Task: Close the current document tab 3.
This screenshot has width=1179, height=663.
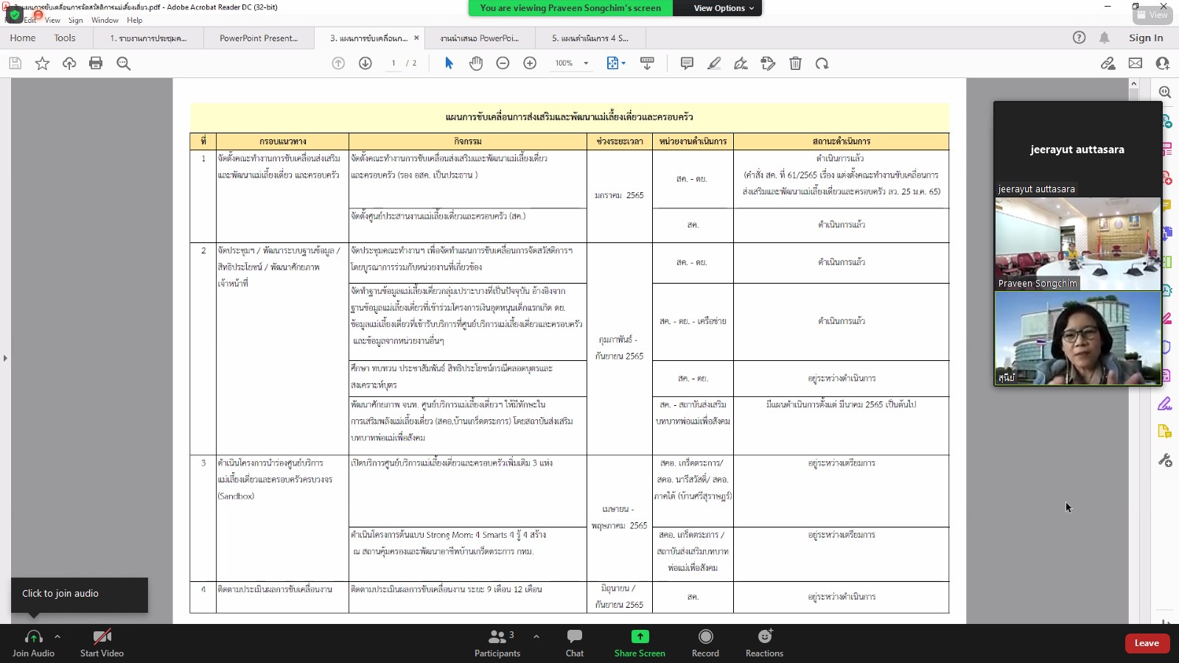Action: (416, 38)
